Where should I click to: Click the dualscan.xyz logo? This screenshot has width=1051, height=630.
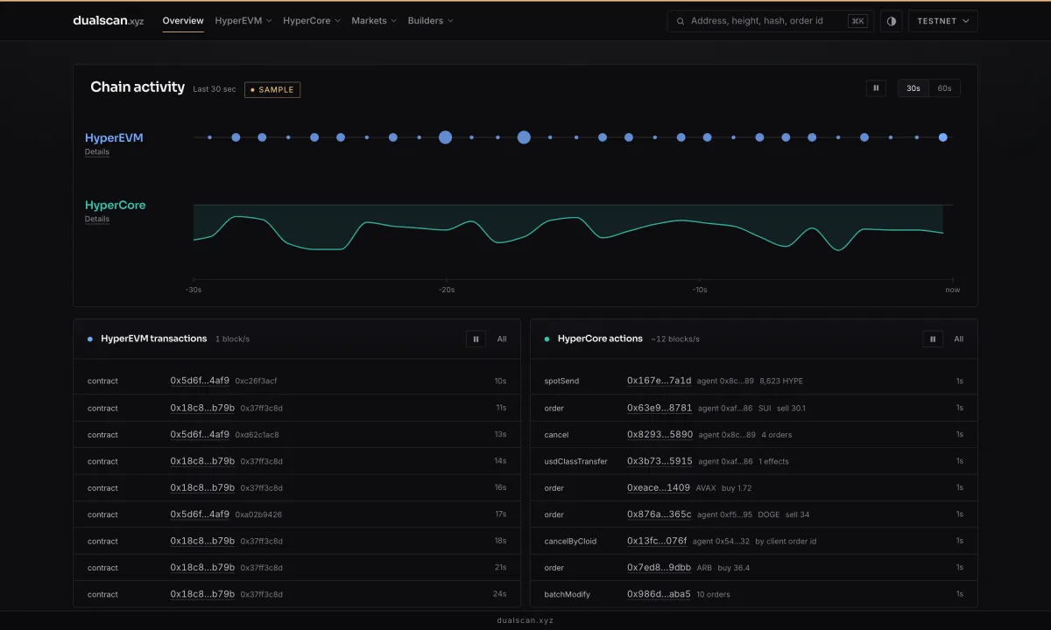pos(108,21)
